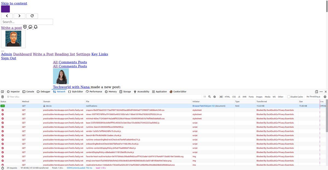Toggle the XHR request filter

tap(244, 97)
